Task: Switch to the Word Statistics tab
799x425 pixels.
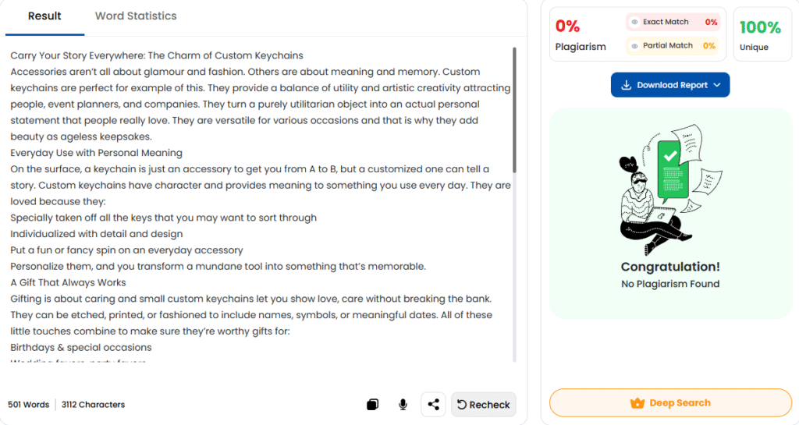Action: (136, 16)
